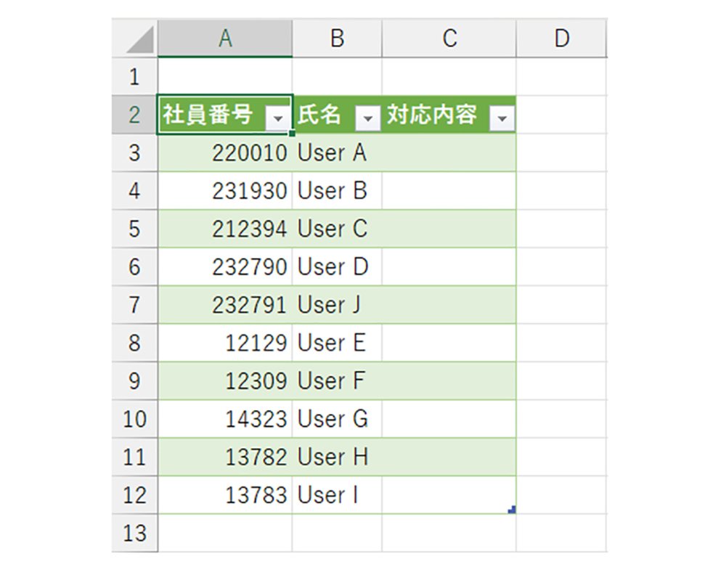This screenshot has height=570, width=726.
Task: Select the 対応内容 cell for User G
Action: 449,419
